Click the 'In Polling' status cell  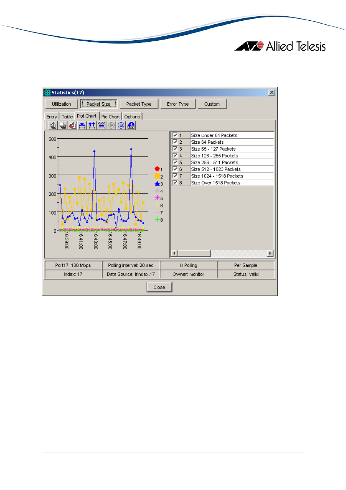189,265
